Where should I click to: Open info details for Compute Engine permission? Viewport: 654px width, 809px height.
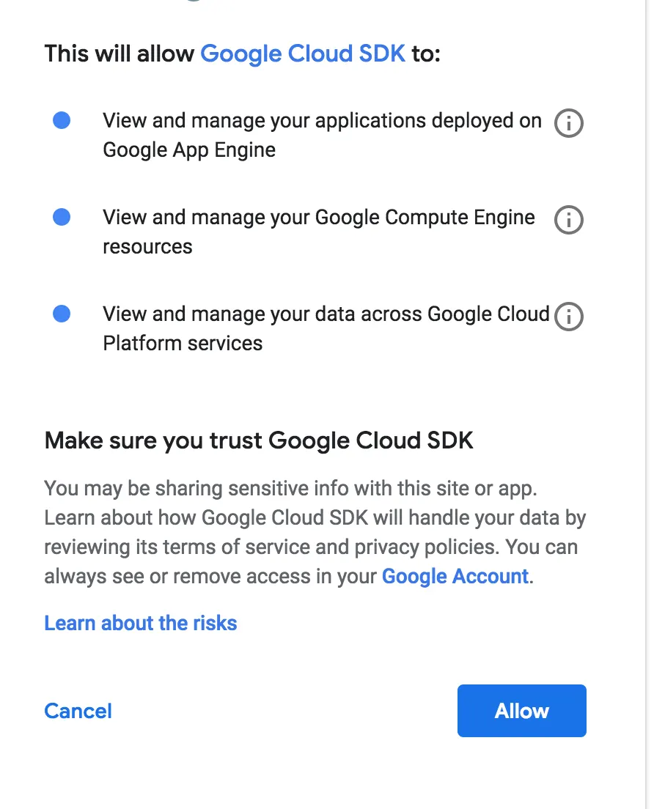tap(568, 220)
